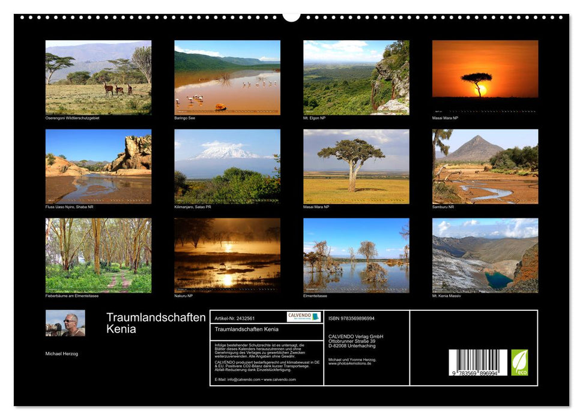Click the green eco leaf badge

[x=519, y=362]
